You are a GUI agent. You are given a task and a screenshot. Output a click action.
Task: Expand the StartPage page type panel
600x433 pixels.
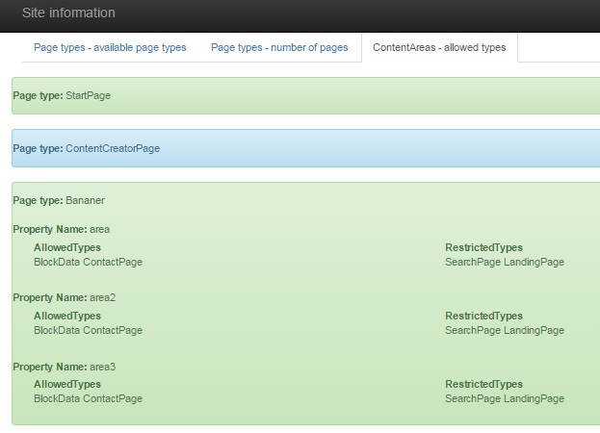click(68, 96)
